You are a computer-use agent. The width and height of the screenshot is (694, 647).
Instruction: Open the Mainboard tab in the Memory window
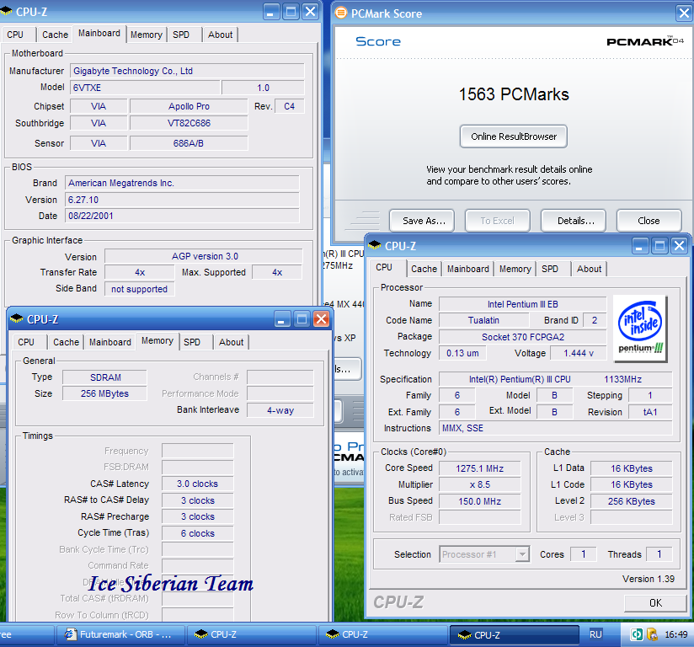coord(110,342)
